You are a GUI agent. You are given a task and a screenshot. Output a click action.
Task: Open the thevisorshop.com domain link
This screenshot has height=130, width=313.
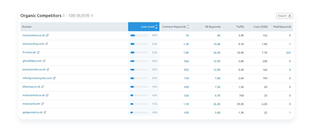(33, 44)
